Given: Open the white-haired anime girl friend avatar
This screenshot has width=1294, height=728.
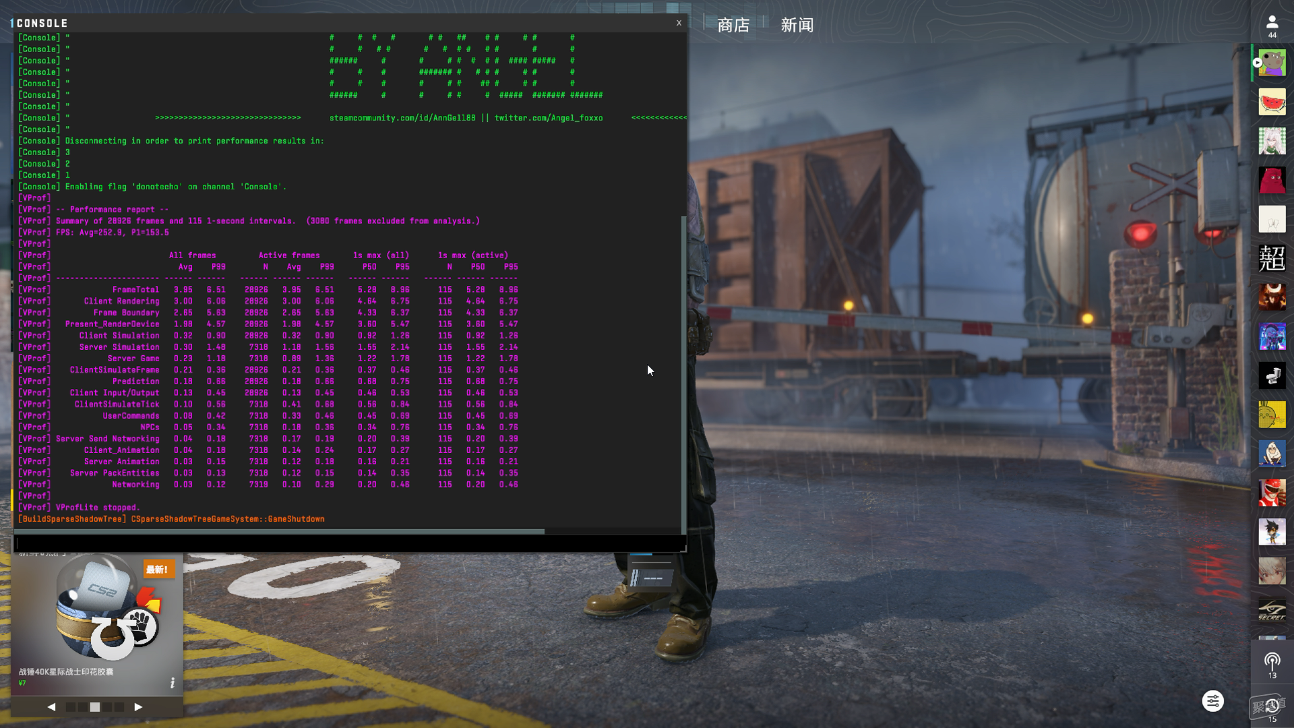Looking at the screenshot, I should click(1272, 141).
